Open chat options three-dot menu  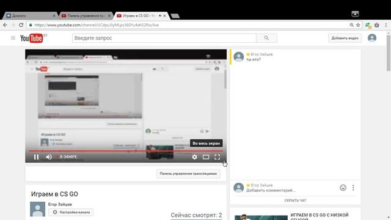[x=353, y=188]
